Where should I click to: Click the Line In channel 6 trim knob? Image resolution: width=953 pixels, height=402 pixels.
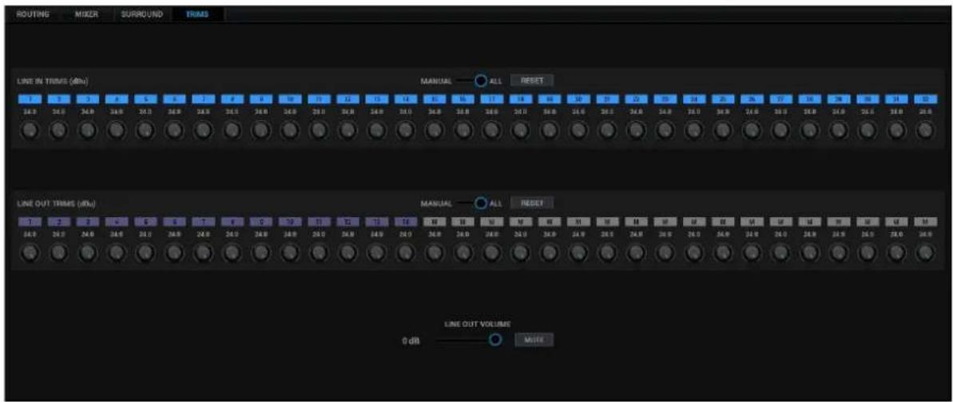pyautogui.click(x=173, y=130)
